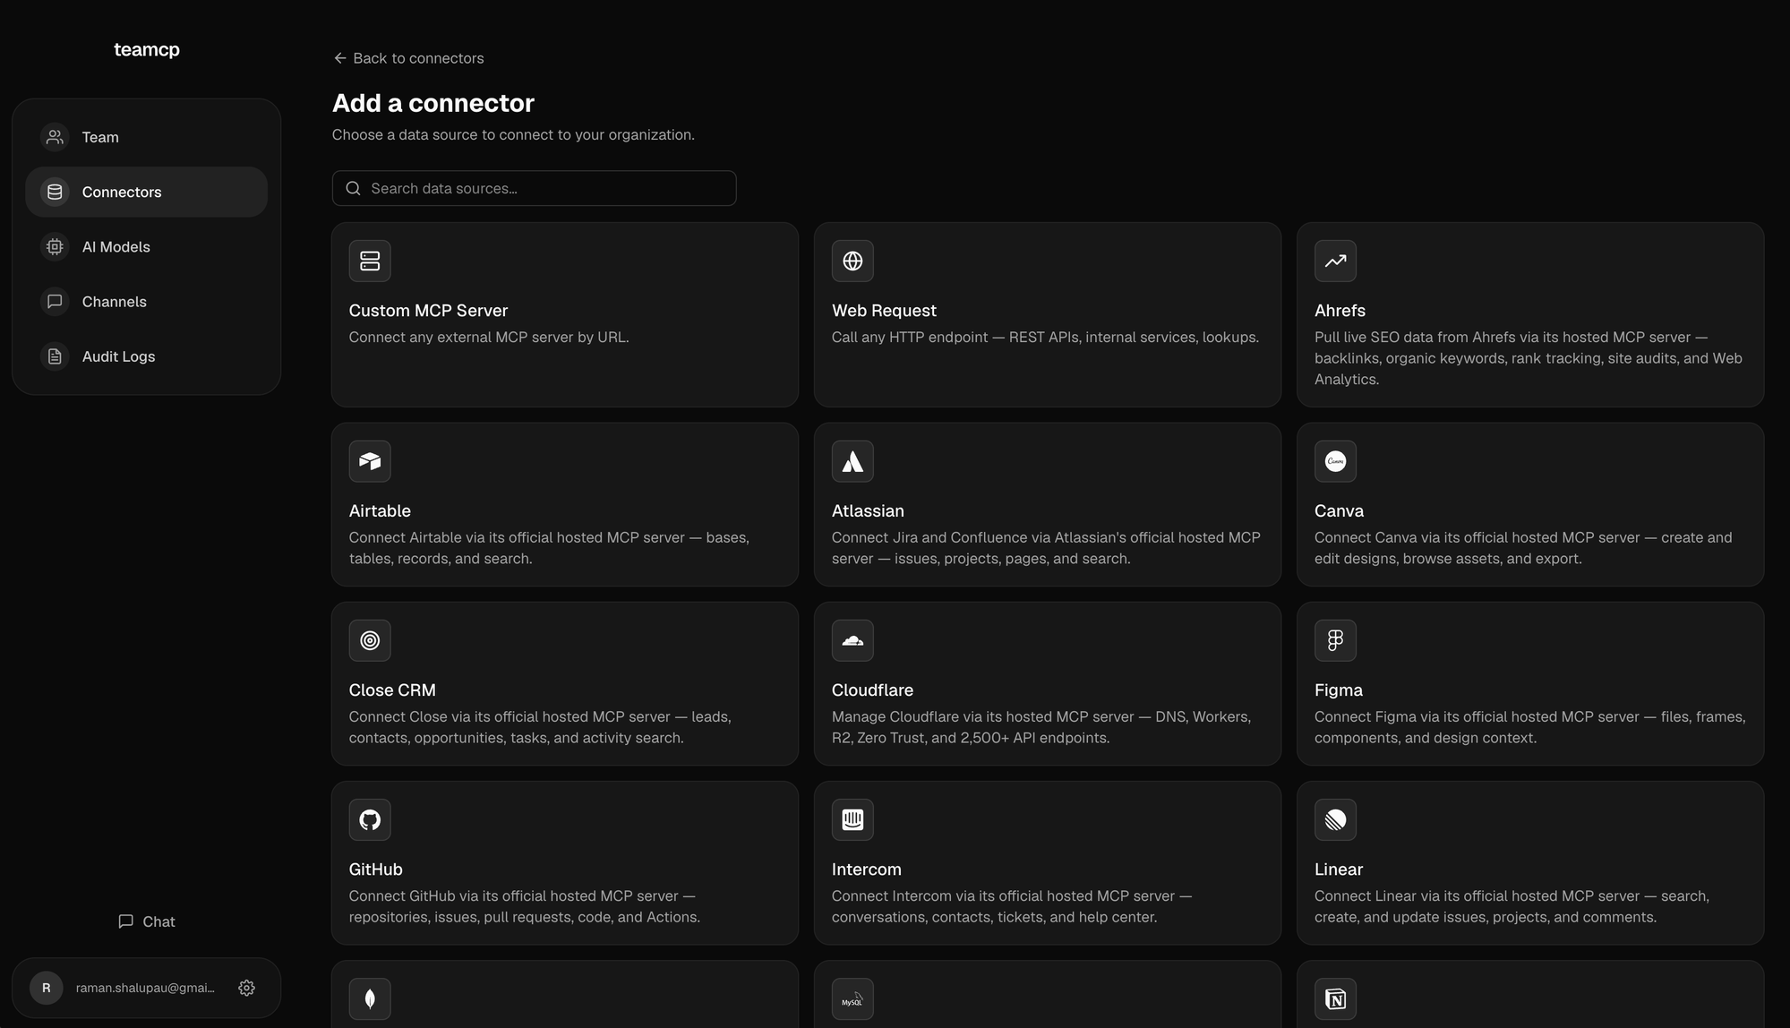Image resolution: width=1790 pixels, height=1028 pixels.
Task: Select the GitHub card title
Action: pos(375,870)
